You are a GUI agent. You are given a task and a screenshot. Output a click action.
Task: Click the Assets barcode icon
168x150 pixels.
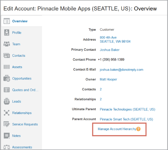click(7, 67)
